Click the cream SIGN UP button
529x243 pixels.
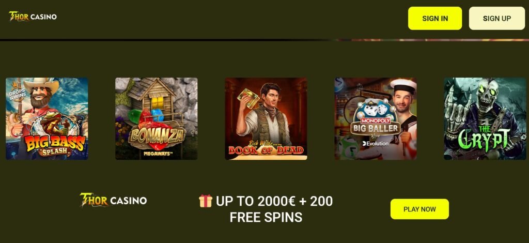point(497,18)
